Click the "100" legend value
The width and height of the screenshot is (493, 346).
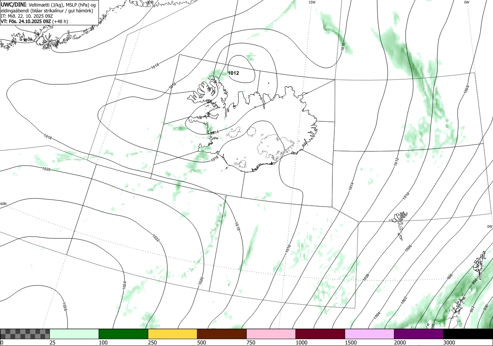[x=103, y=343]
